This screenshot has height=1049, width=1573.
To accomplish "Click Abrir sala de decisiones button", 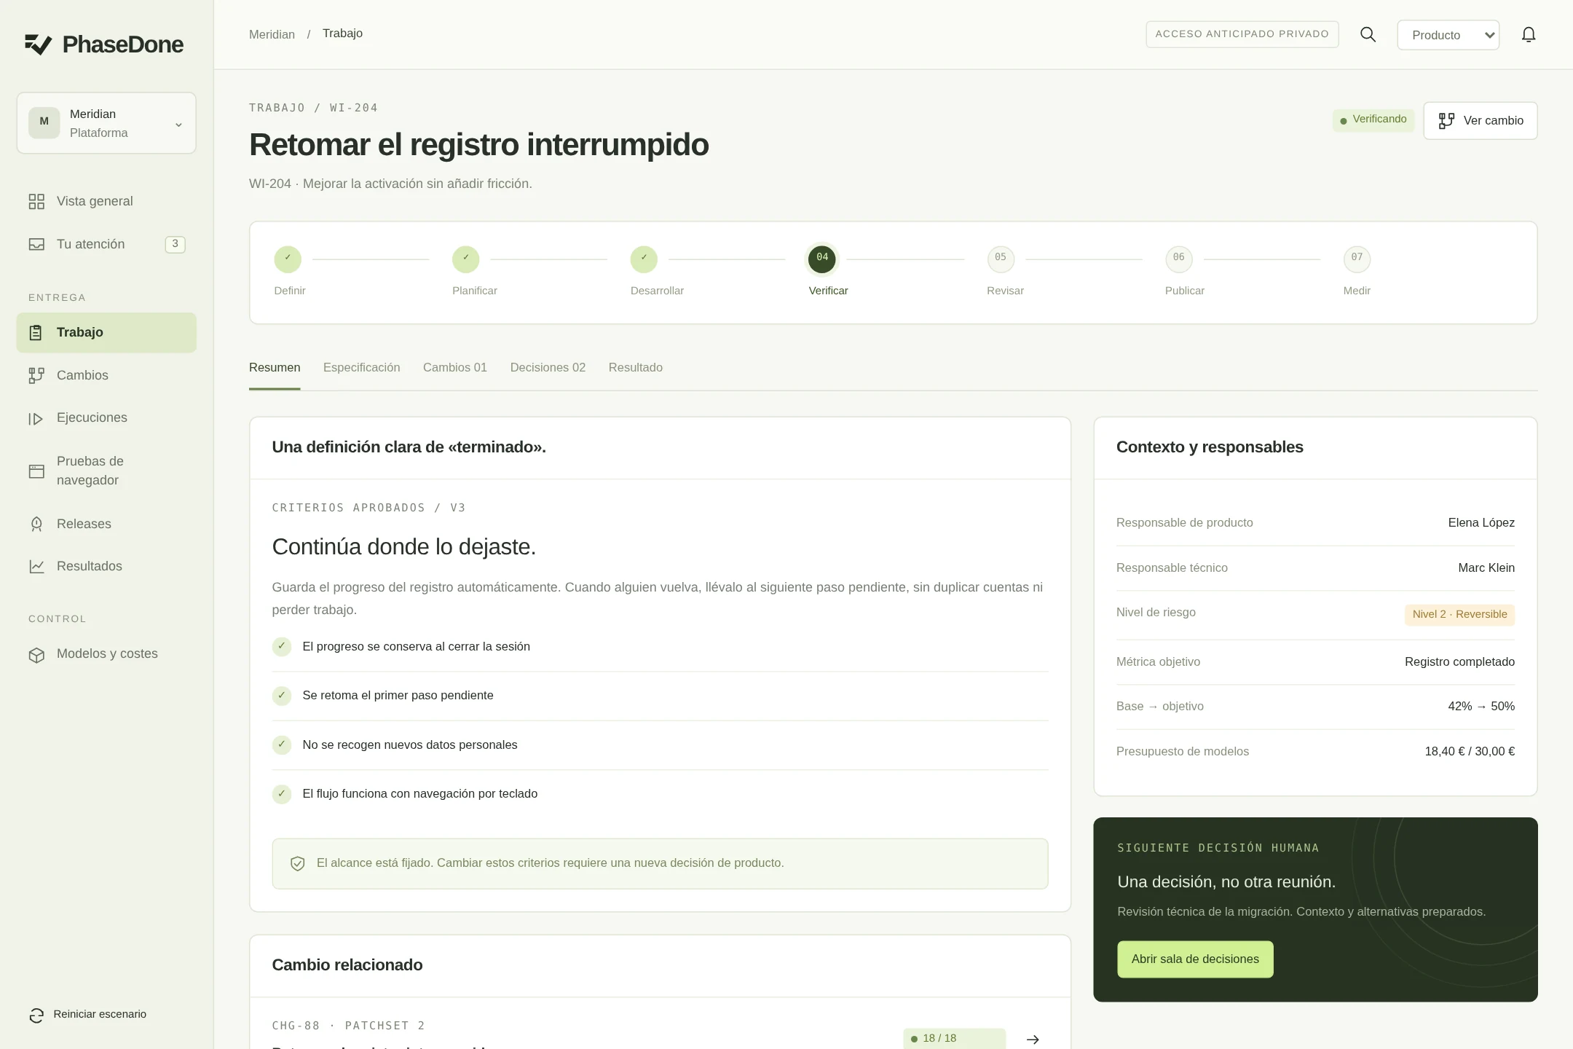I will pyautogui.click(x=1195, y=959).
